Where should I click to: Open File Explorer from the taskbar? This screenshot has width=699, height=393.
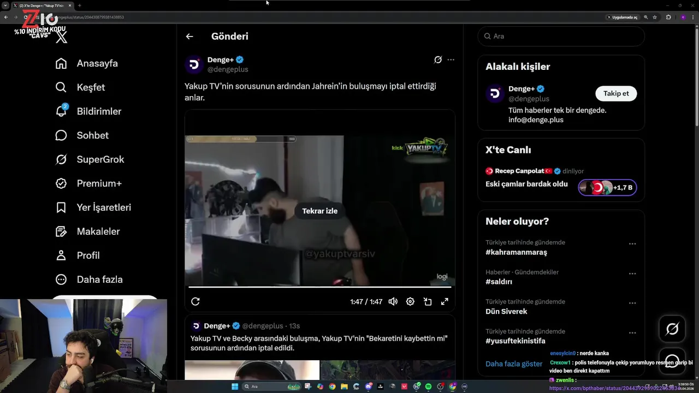coord(344,386)
